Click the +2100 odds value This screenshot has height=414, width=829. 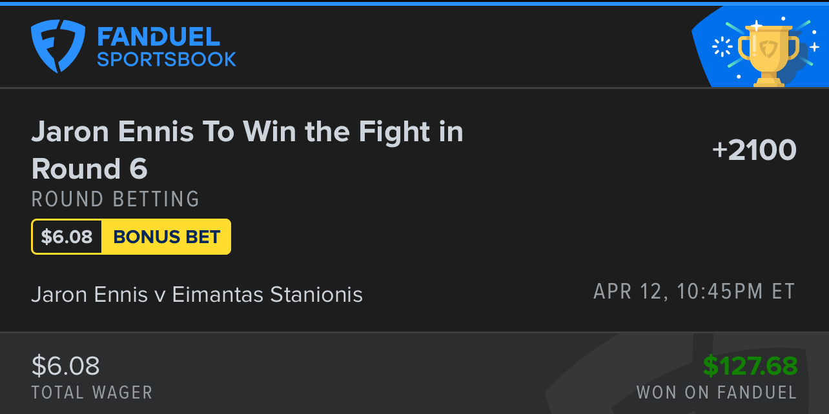coord(754,150)
